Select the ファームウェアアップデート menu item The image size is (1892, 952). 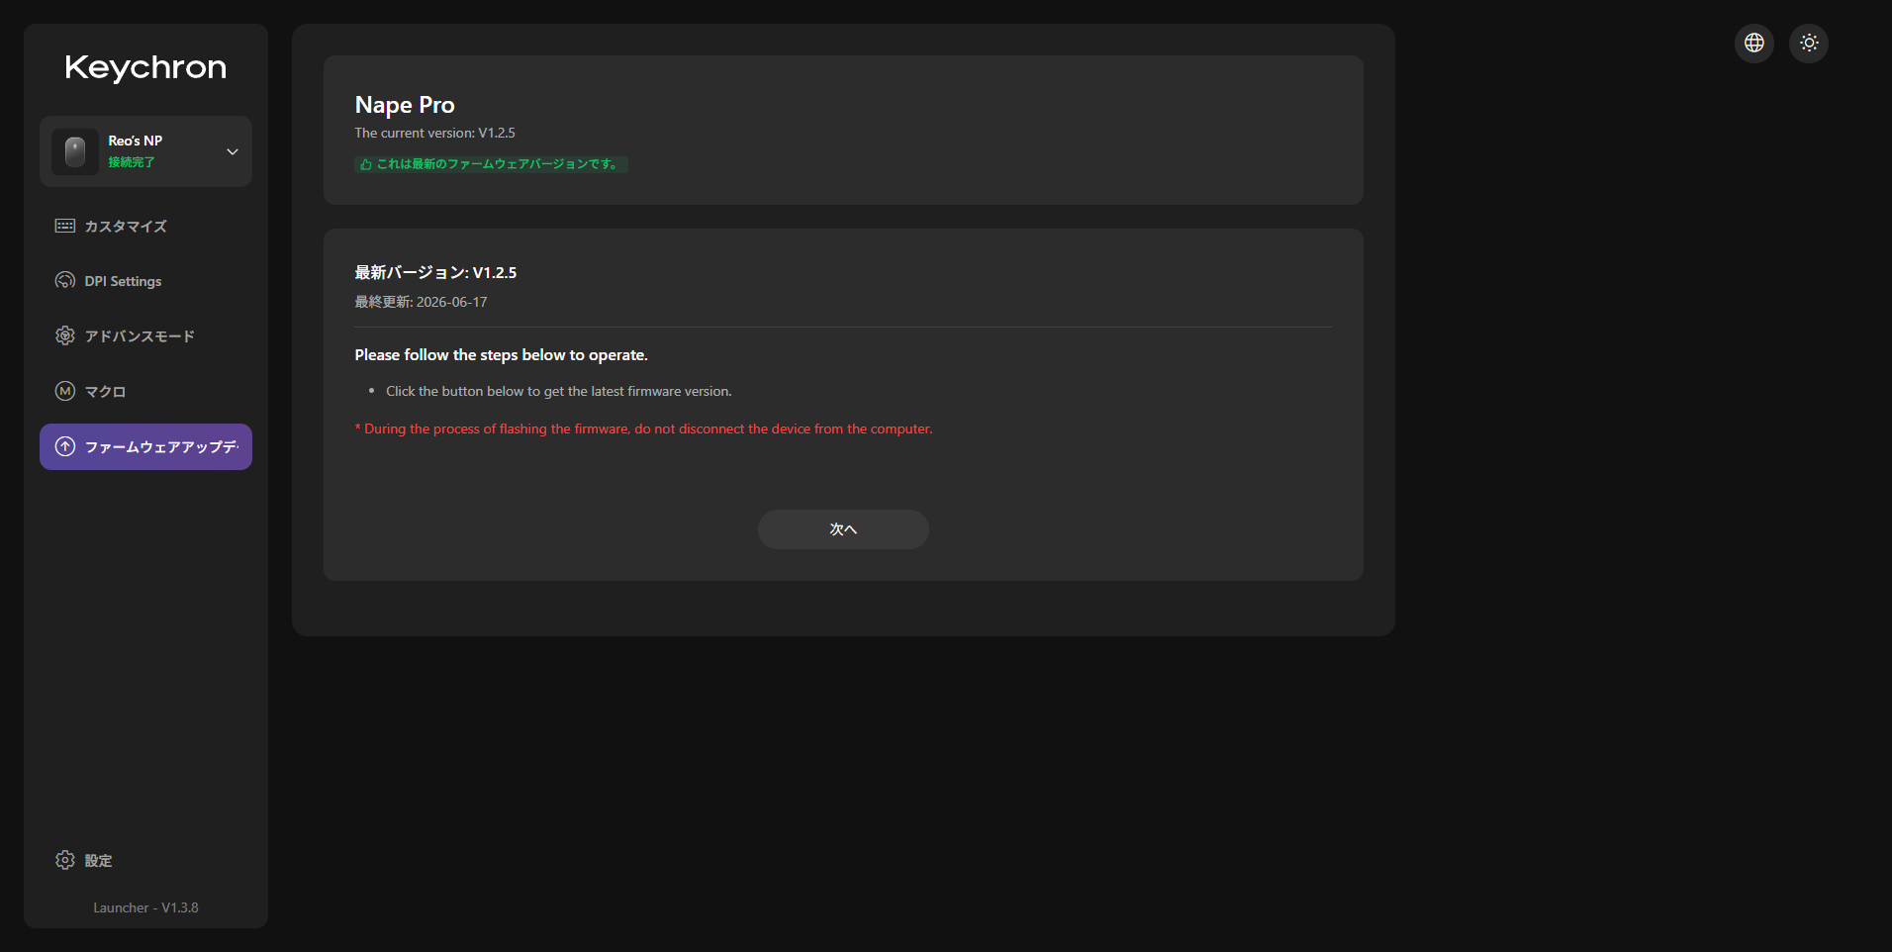tap(145, 446)
